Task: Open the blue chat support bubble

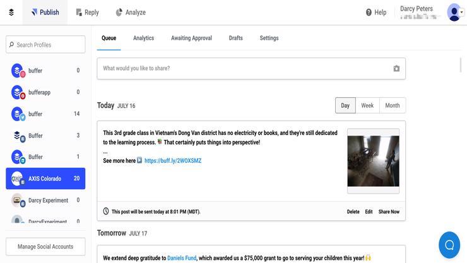Action: tap(449, 245)
